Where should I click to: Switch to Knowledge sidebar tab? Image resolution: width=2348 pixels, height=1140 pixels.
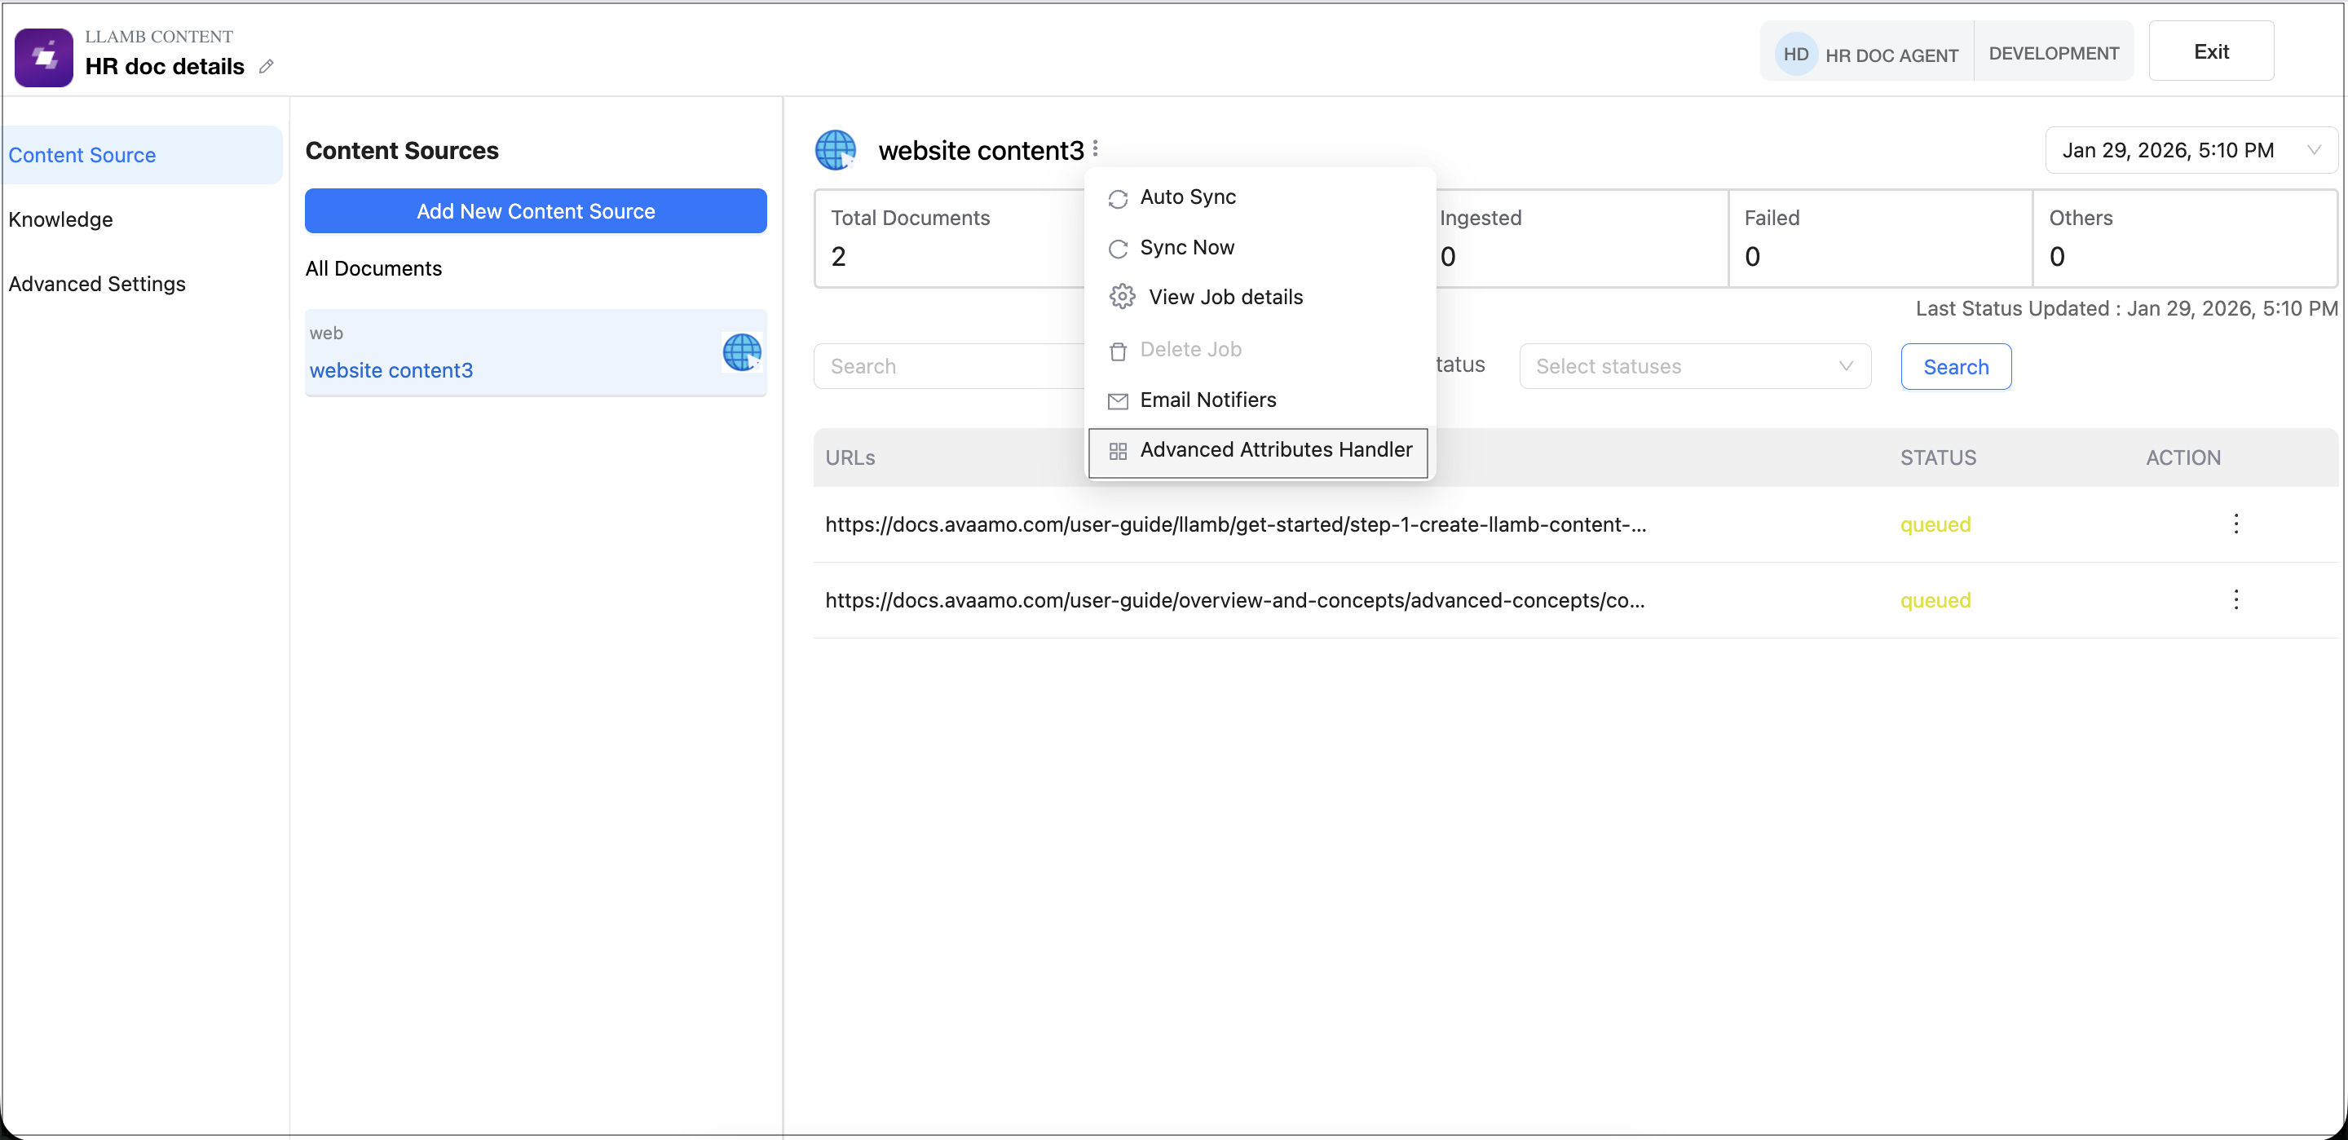(61, 220)
